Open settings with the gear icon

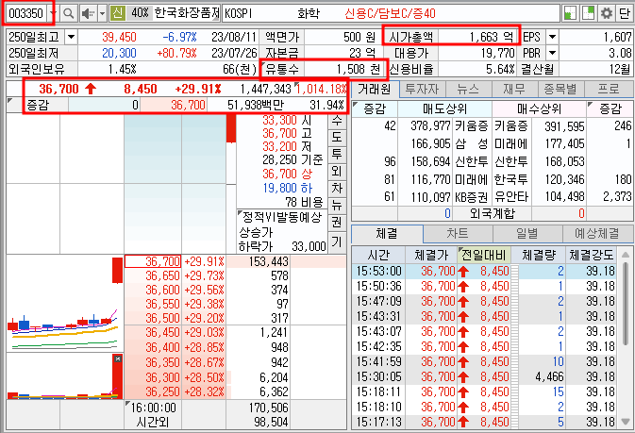(607, 13)
